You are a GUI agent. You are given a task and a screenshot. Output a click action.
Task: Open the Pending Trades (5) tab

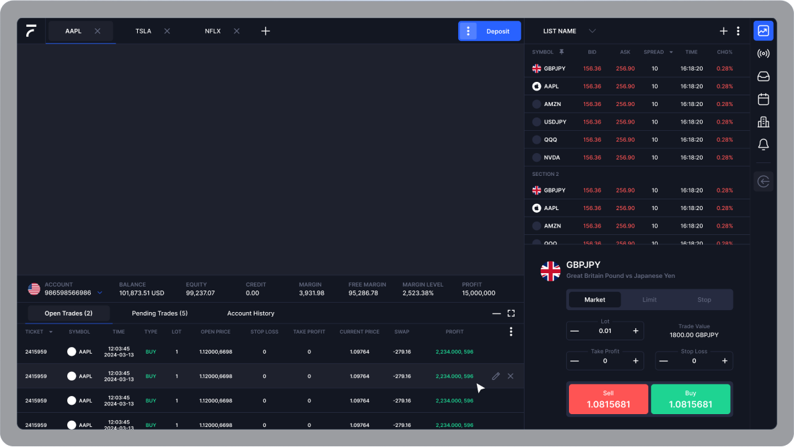coord(159,313)
